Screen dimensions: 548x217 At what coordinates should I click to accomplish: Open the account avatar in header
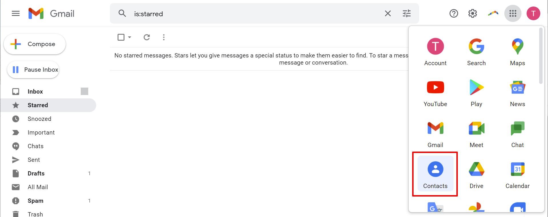[x=533, y=13]
